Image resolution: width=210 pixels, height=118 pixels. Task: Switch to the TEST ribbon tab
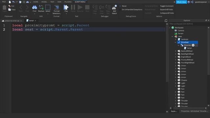52,2
